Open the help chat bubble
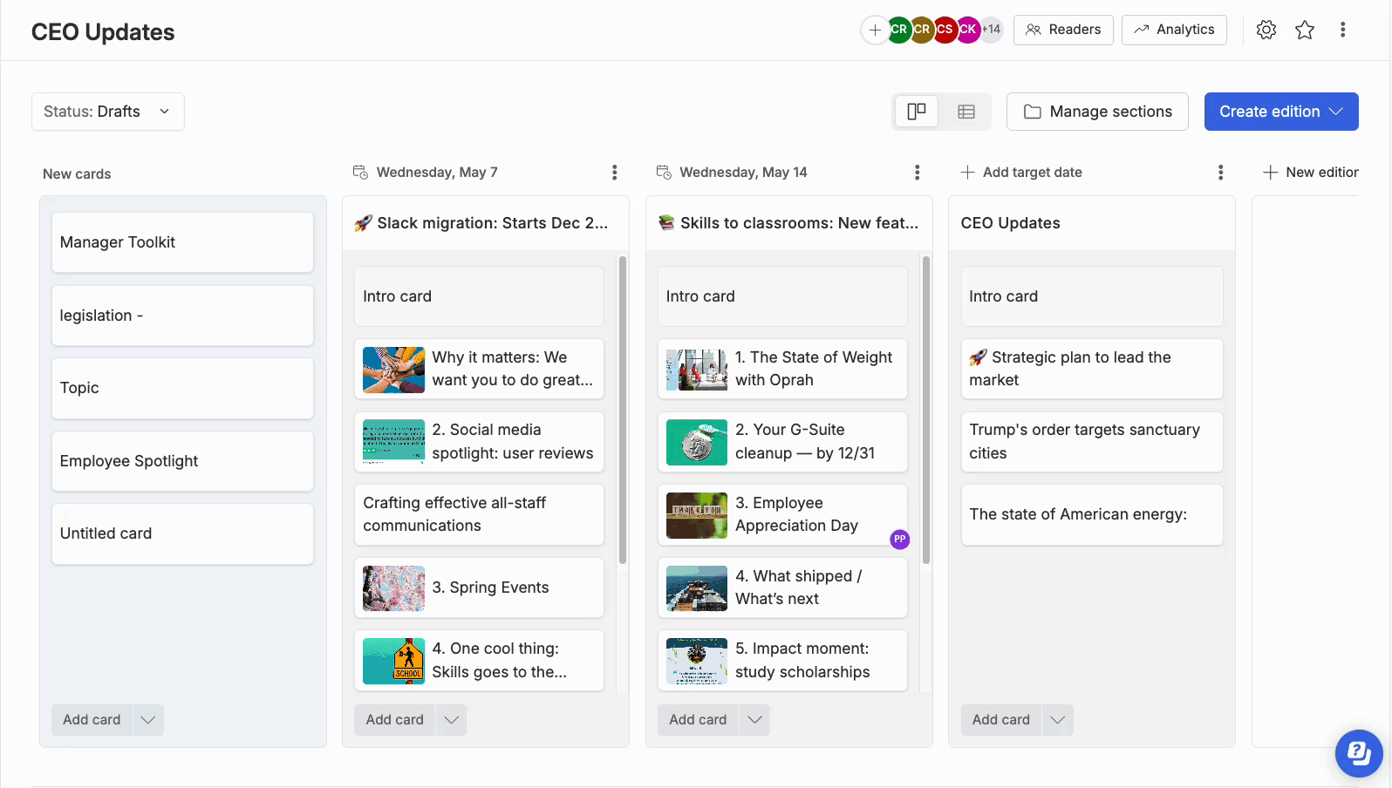The width and height of the screenshot is (1392, 788). 1359,753
